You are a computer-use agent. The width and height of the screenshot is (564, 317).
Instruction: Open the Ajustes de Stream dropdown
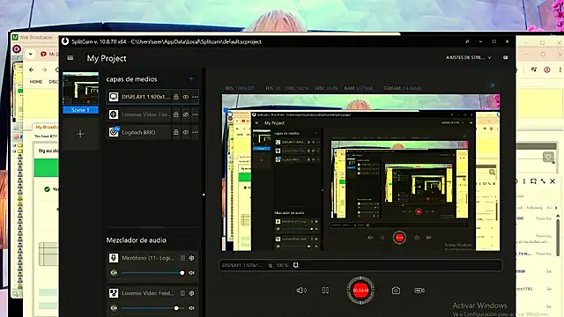468,57
